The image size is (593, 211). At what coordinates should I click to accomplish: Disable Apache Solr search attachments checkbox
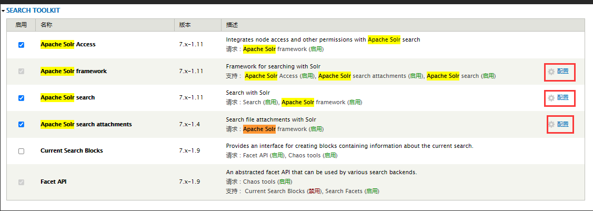coord(21,124)
